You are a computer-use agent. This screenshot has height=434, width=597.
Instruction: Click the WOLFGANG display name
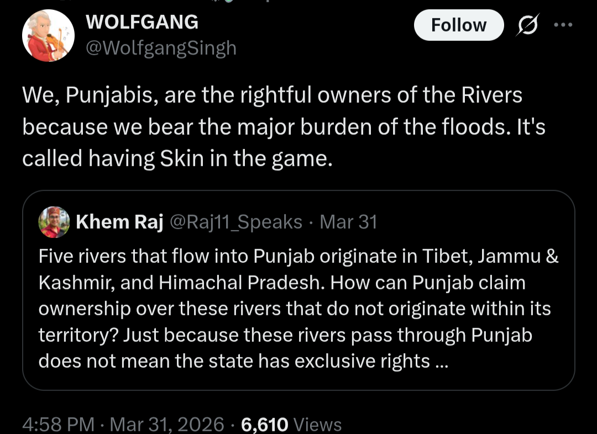click(142, 22)
